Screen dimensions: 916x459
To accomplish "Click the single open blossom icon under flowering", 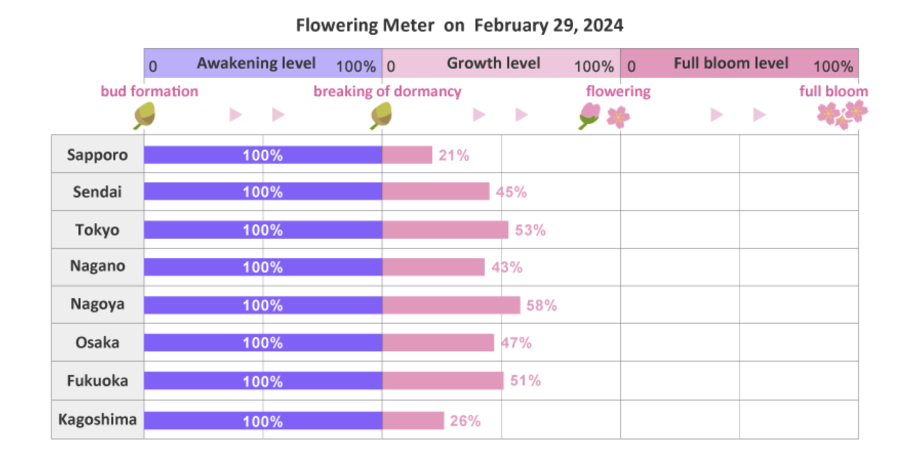I will (x=618, y=117).
